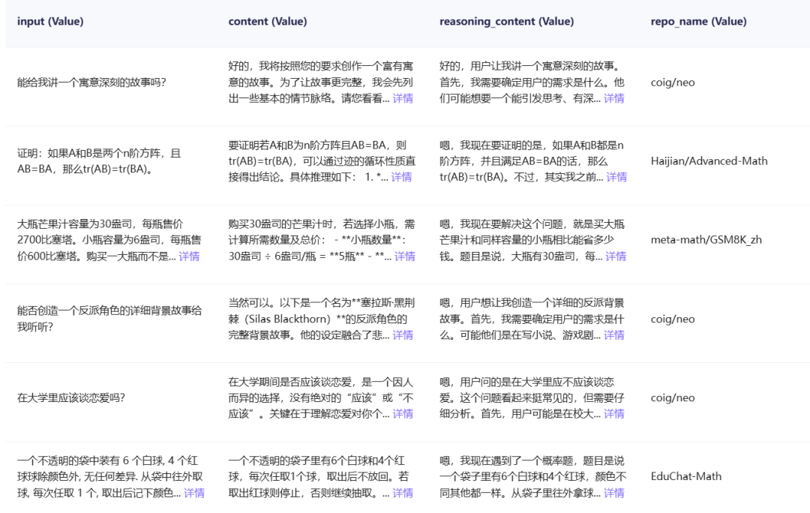Open 详情 link in content cell starting 要证明若A和B
Viewport: 810px width, 513px height.
click(x=401, y=177)
